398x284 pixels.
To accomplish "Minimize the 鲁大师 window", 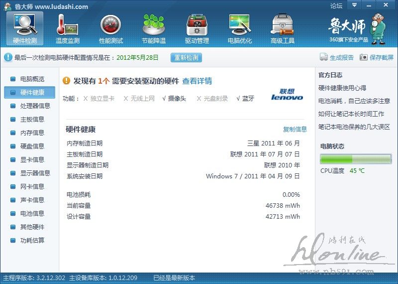I will coord(369,5).
